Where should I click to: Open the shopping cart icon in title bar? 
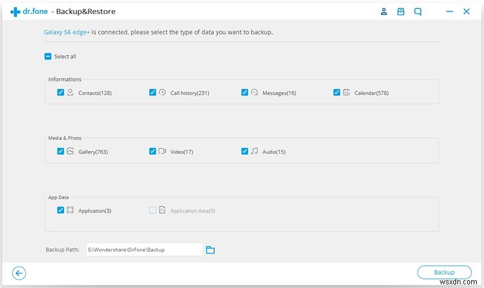401,11
